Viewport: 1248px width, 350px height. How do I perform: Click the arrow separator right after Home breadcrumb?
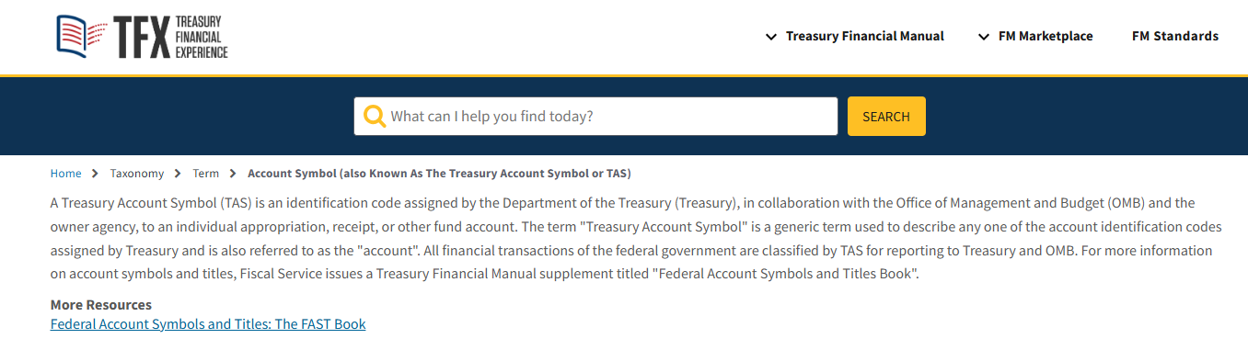point(96,174)
